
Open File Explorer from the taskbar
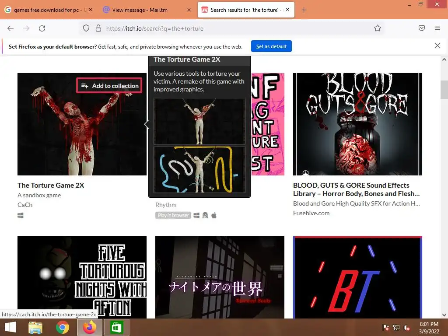coord(35,327)
